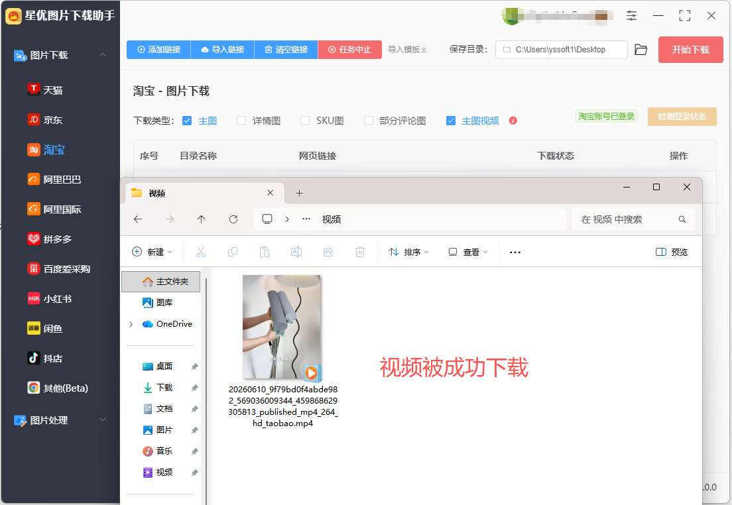The height and width of the screenshot is (505, 732).
Task: Uncheck the 主图 download type checkbox
Action: tap(187, 121)
